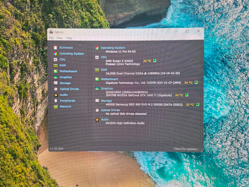Click the Operating System icon in summary pane

(x=97, y=48)
